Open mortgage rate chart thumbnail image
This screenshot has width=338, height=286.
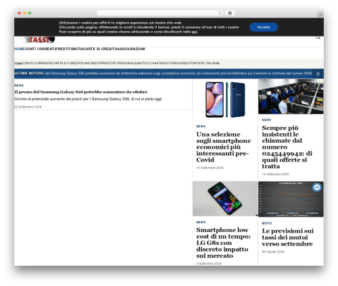pos(291,199)
